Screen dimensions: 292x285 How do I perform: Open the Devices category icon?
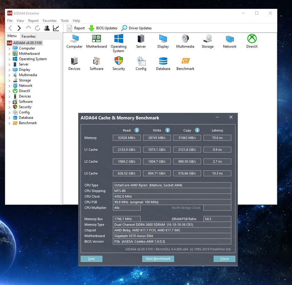coord(74,63)
